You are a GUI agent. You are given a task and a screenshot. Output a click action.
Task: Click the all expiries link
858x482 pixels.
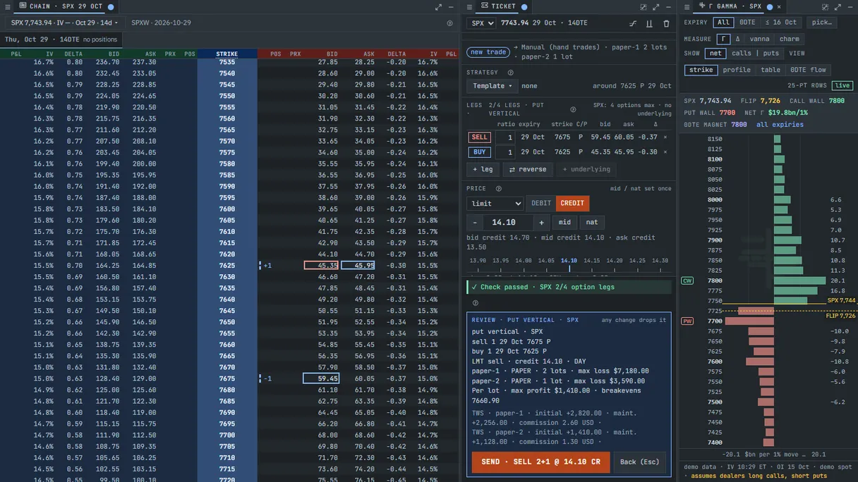[x=780, y=125]
